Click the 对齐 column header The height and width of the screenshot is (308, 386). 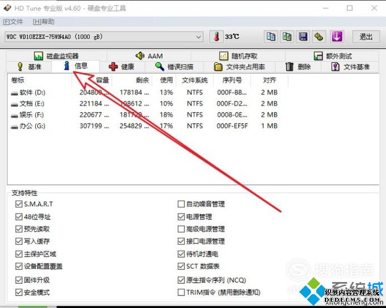click(x=269, y=80)
